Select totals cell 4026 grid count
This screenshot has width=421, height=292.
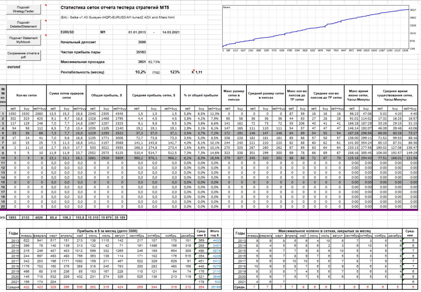(x=39, y=218)
